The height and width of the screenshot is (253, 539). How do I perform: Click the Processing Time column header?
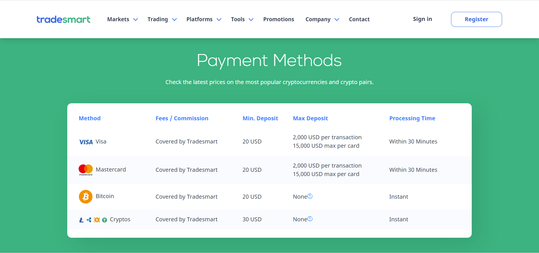click(x=412, y=118)
